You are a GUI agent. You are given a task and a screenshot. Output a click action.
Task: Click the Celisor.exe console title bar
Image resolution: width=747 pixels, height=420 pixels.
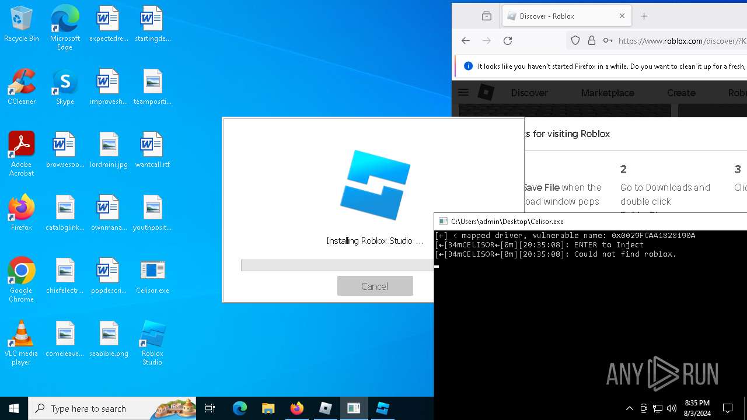click(x=591, y=221)
